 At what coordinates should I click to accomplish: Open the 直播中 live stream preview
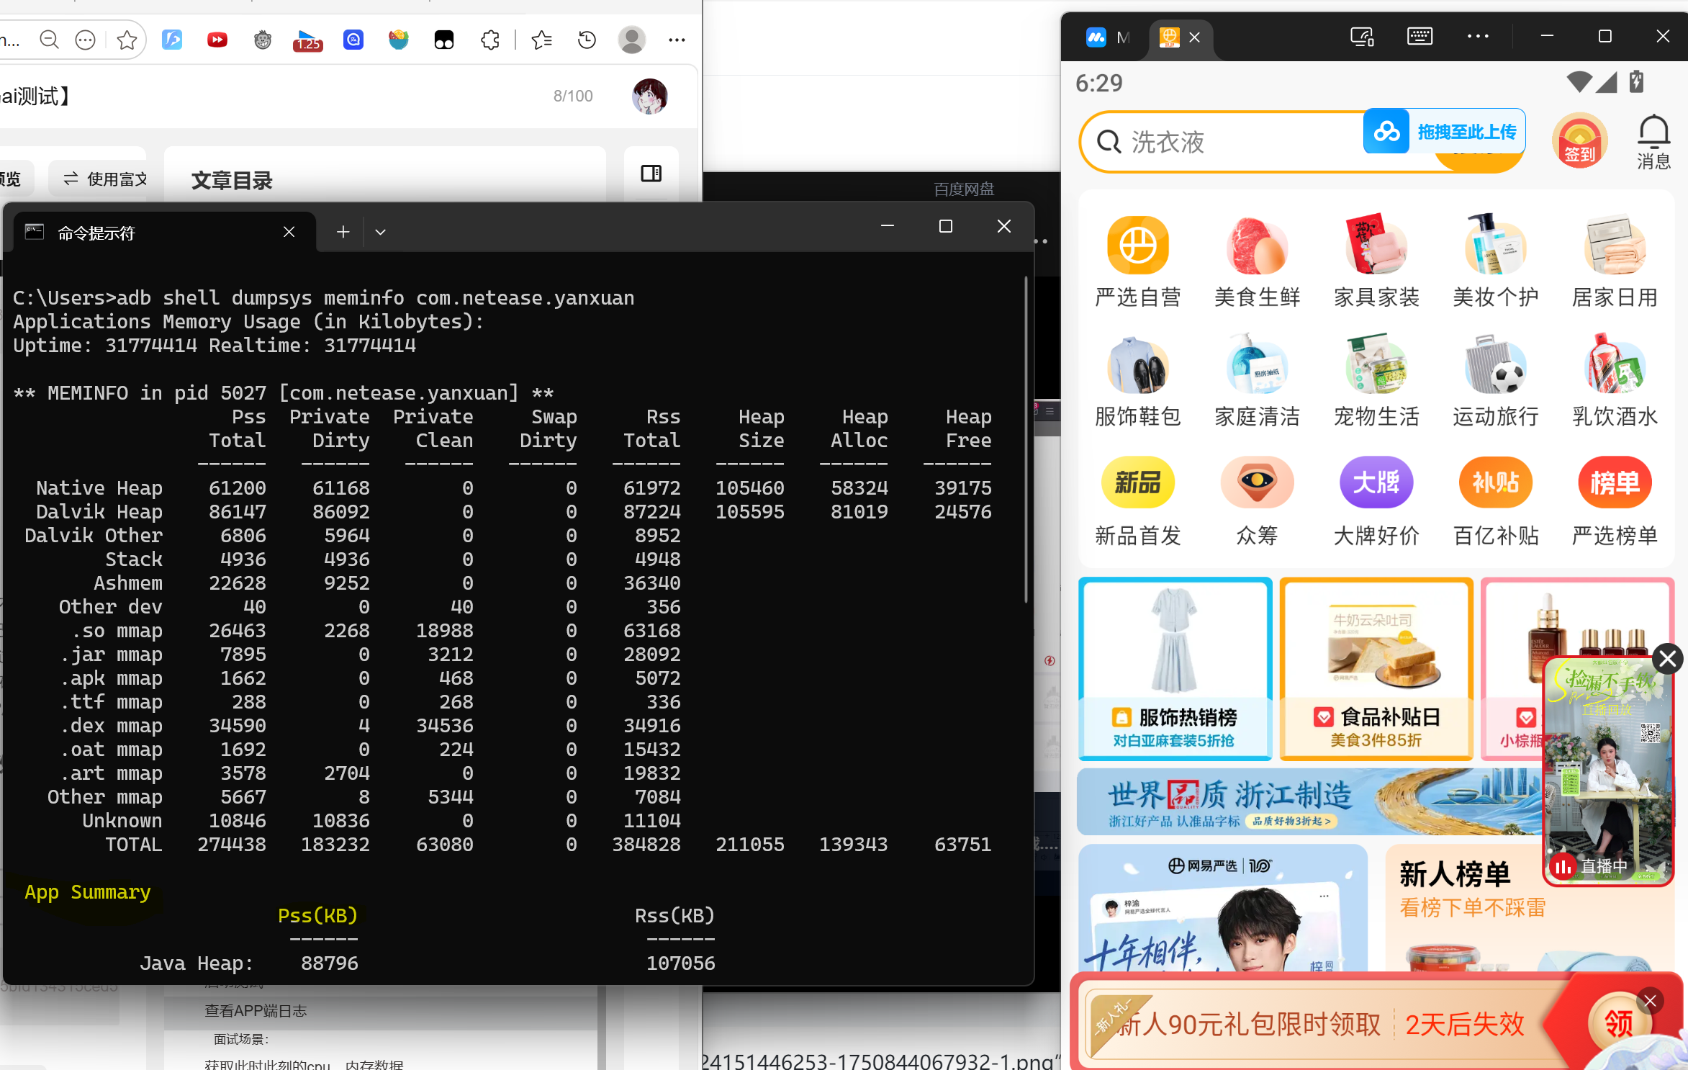pyautogui.click(x=1607, y=770)
